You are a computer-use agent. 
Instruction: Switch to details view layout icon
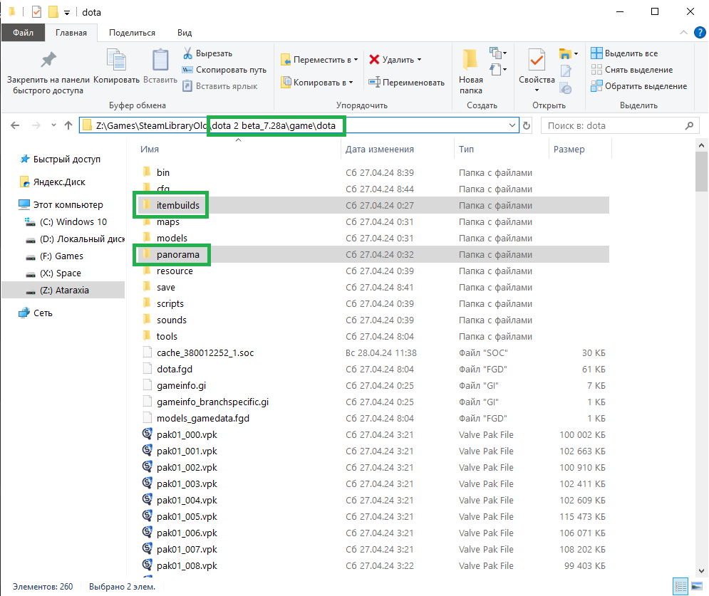click(x=680, y=587)
